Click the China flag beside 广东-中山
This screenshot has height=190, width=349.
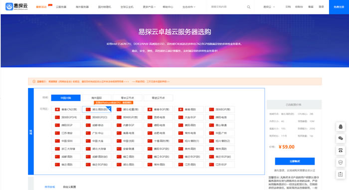click(88, 133)
